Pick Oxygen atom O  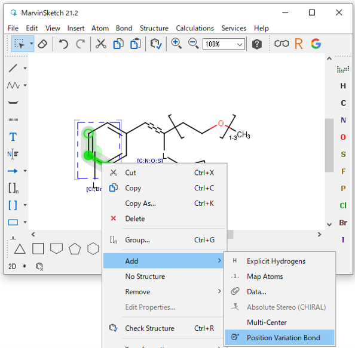click(x=343, y=137)
